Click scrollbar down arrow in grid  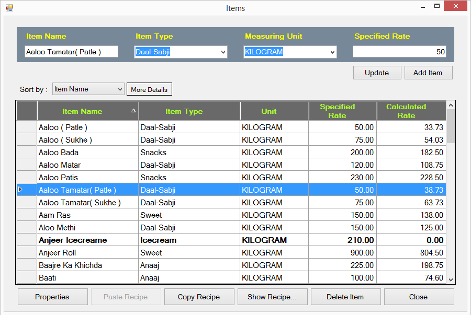coord(451,279)
